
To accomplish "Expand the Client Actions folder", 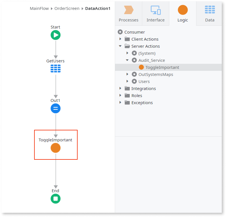I will 120,39.
